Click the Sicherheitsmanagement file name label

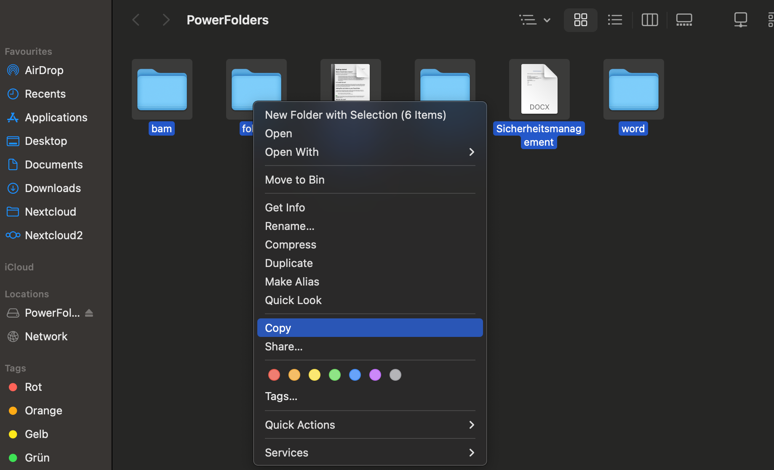coord(539,135)
